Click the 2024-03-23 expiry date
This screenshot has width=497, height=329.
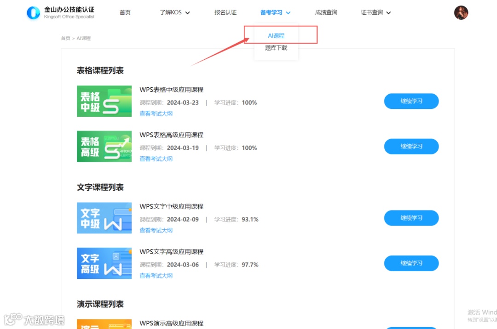coord(183,102)
